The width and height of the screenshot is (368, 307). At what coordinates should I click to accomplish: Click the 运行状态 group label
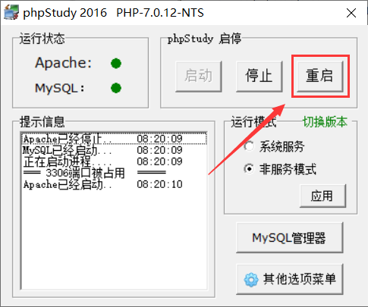pos(42,39)
